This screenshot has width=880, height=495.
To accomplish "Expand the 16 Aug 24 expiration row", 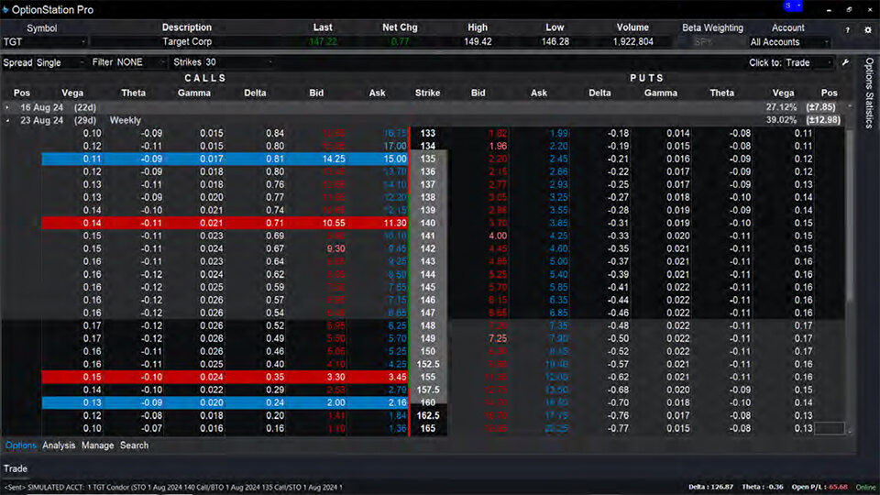I will [x=7, y=107].
